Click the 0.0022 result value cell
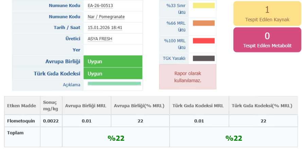Viewport: 302px width, 154px height. [51, 121]
